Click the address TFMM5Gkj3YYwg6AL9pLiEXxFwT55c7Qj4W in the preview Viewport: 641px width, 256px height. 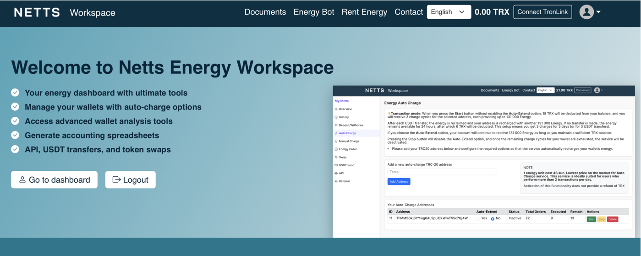coord(432,218)
